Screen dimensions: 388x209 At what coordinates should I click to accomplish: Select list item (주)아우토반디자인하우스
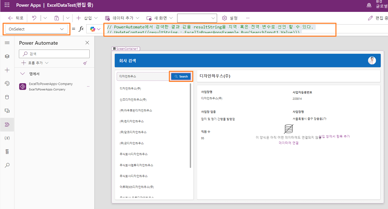136,110
